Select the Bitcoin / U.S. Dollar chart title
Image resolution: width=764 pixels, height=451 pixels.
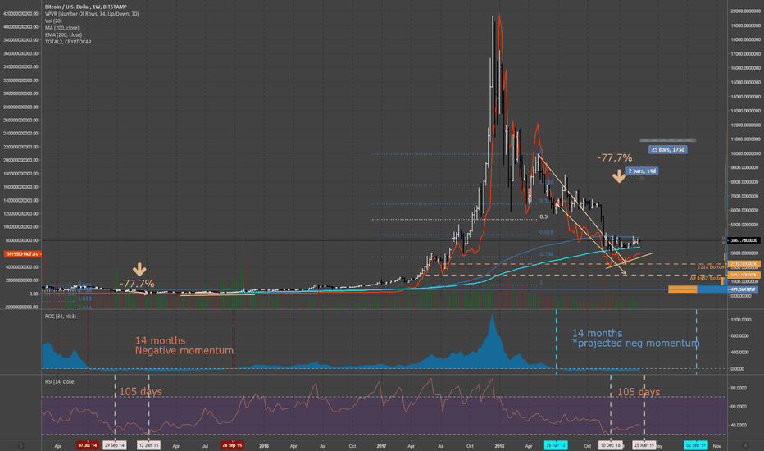pos(86,7)
